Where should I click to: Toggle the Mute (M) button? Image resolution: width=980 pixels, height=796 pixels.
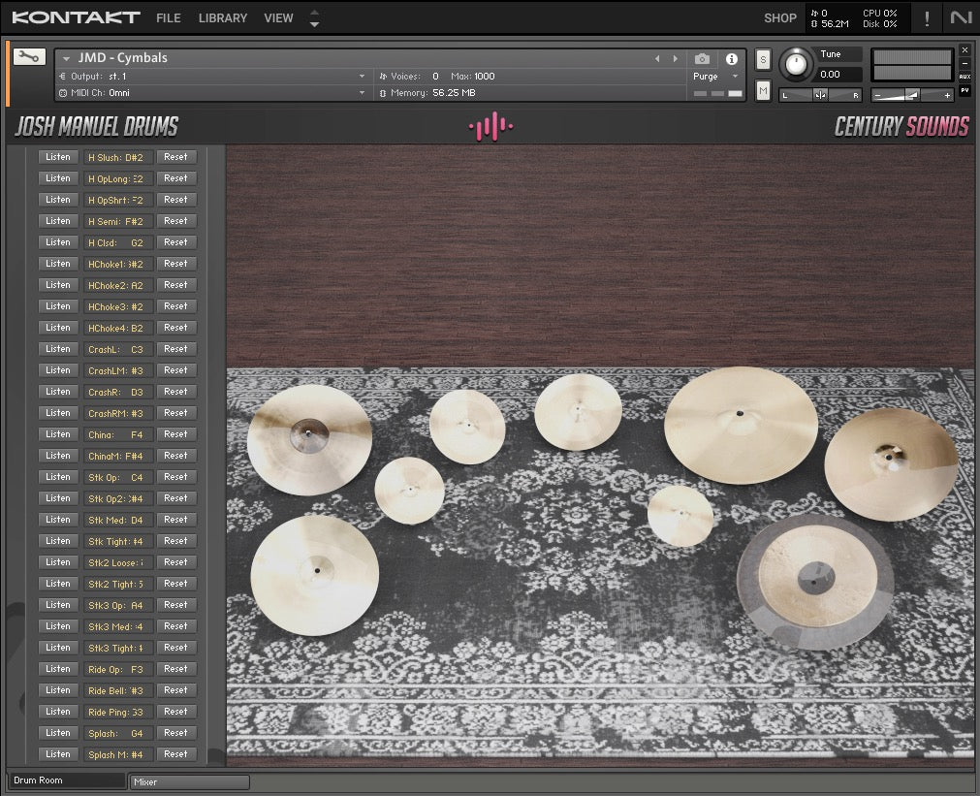click(x=763, y=91)
